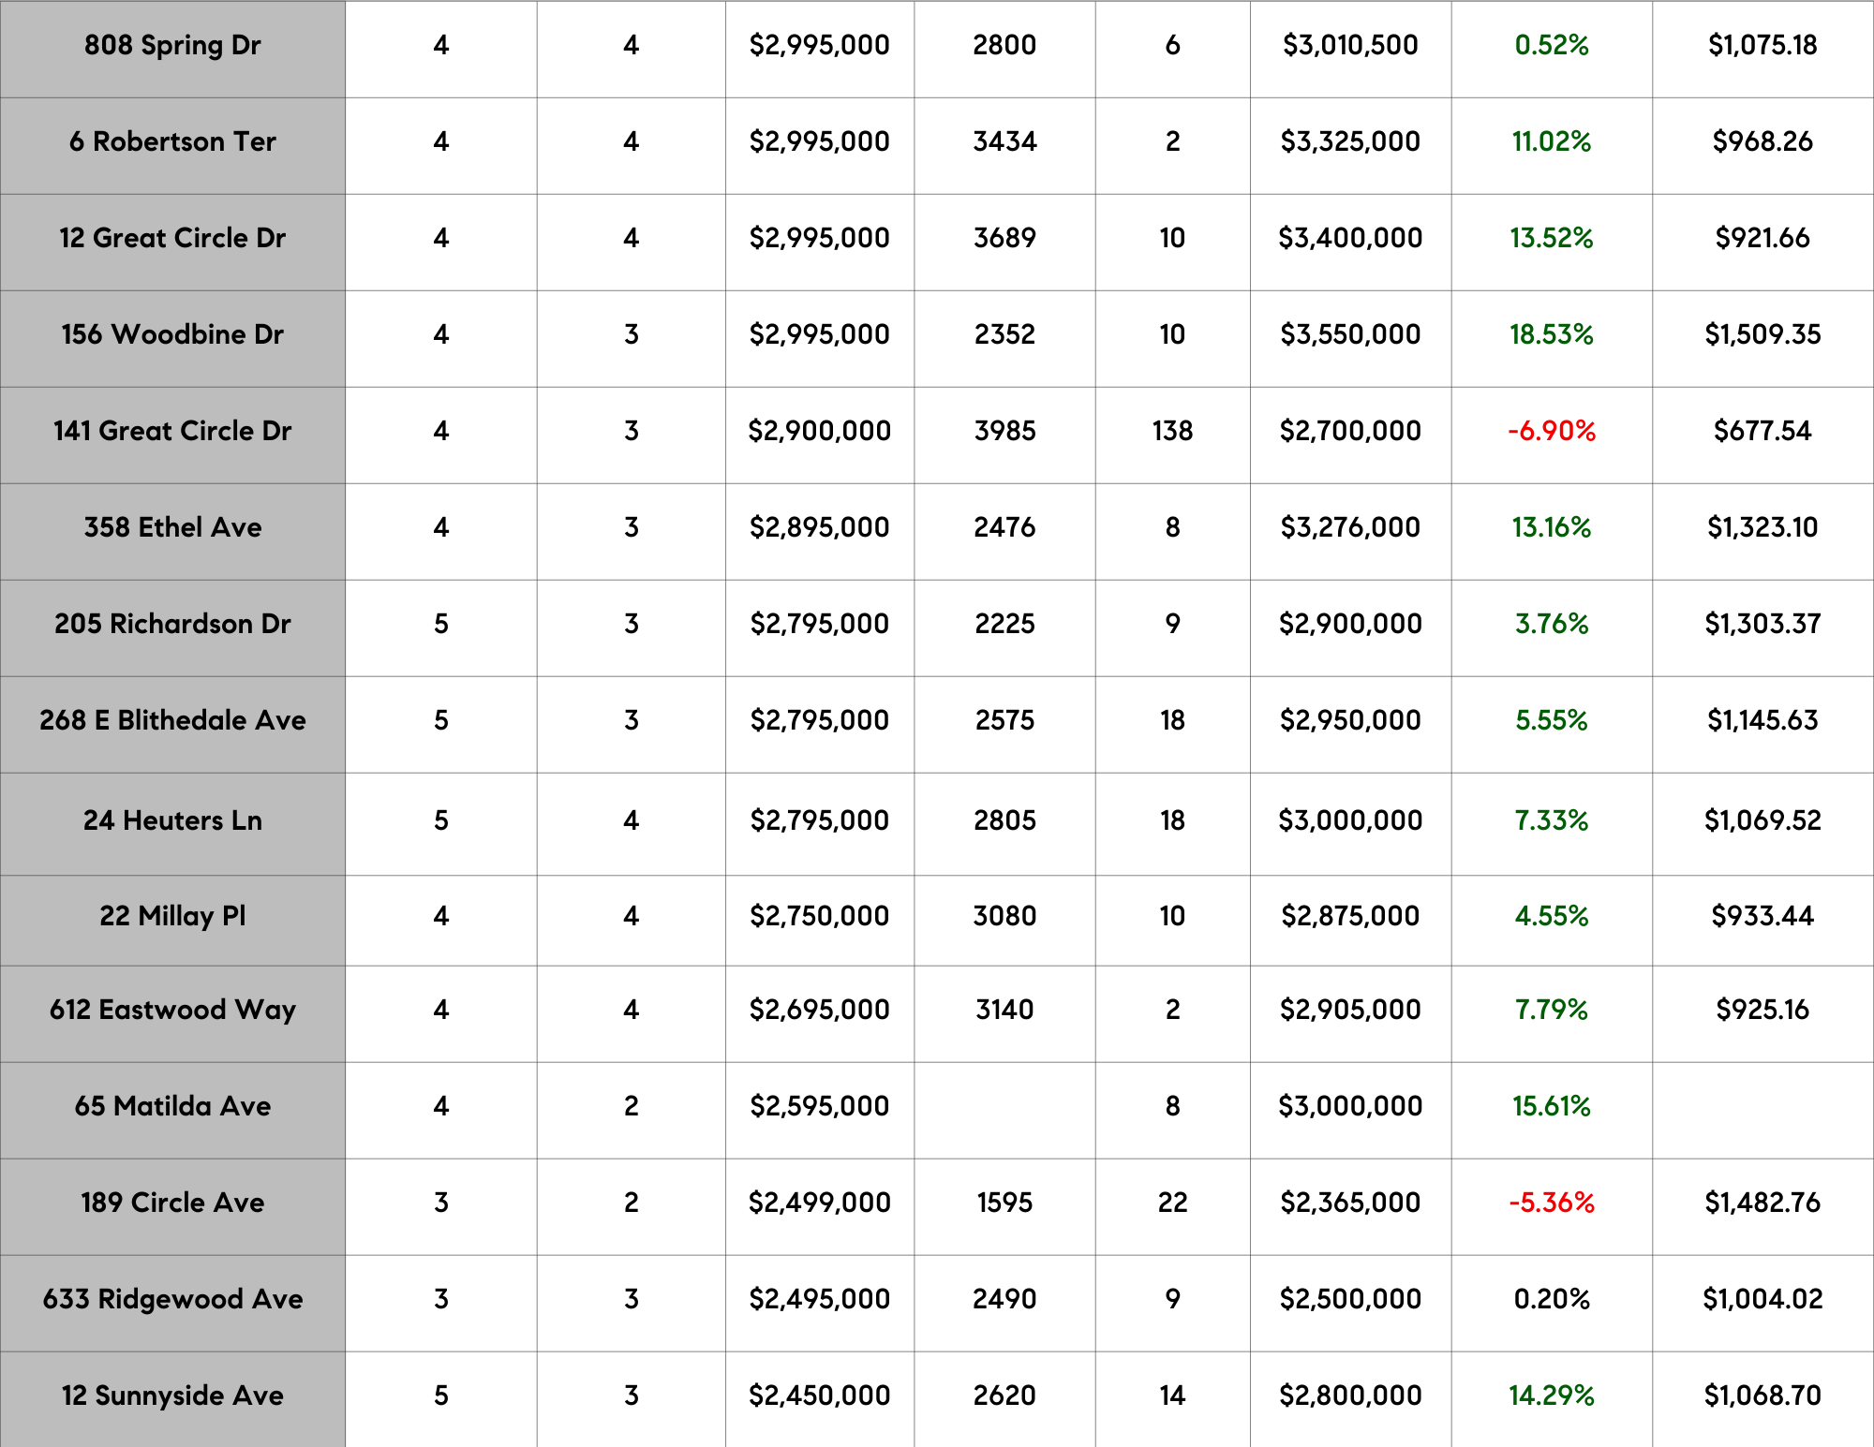Viewport: 1874px width, 1447px height.
Task: Select the 6 Robertson Ter address cell
Action: pos(172,141)
